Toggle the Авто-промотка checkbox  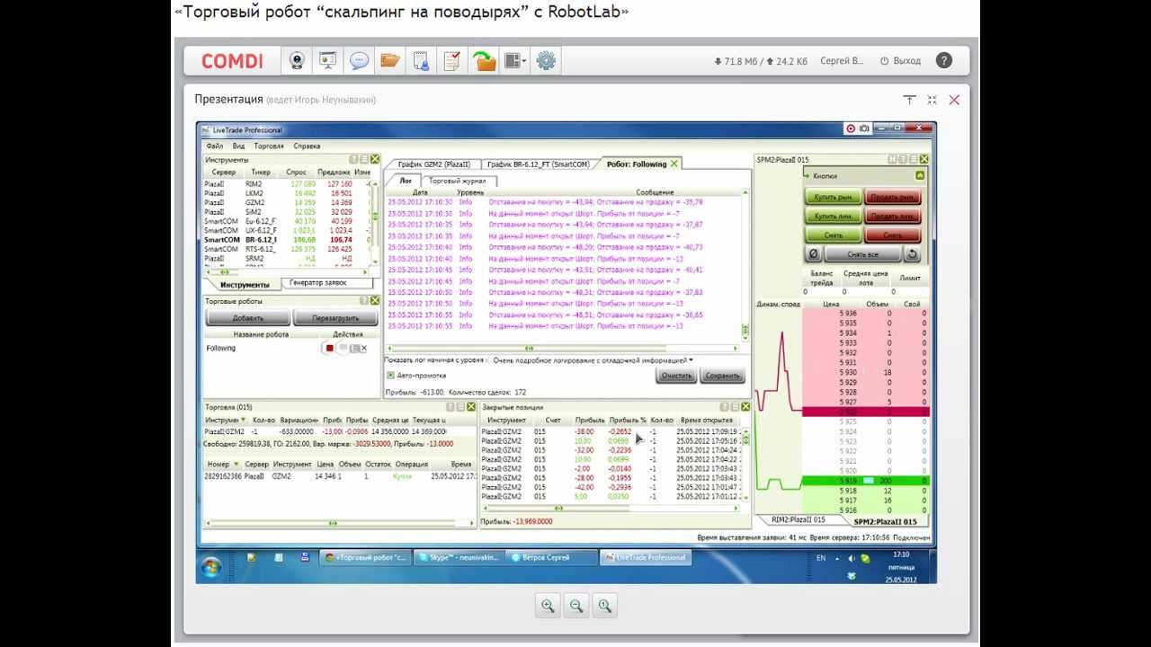(x=390, y=375)
